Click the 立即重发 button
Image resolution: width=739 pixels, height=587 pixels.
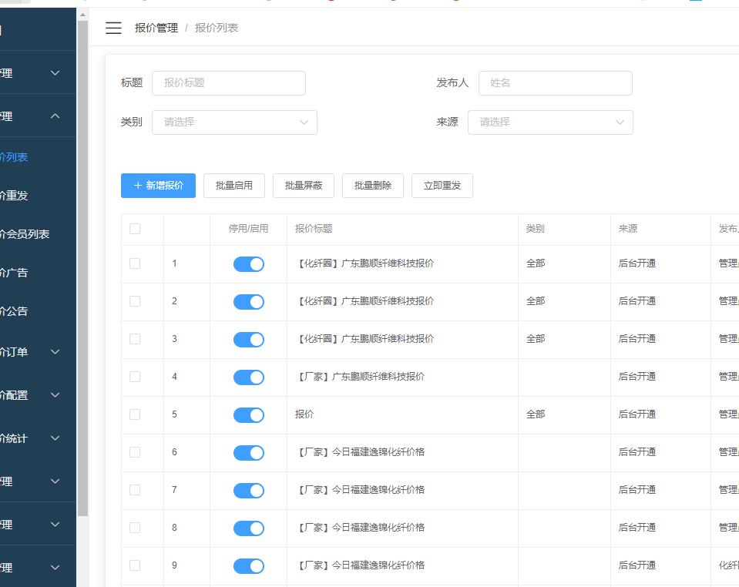[442, 186]
